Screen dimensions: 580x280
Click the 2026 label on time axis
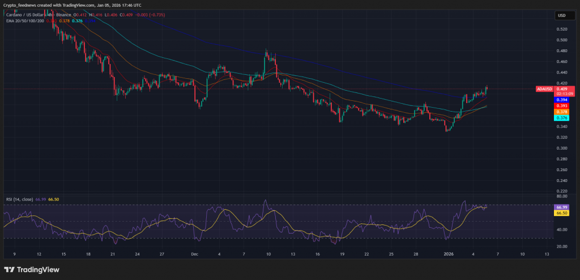click(449, 254)
